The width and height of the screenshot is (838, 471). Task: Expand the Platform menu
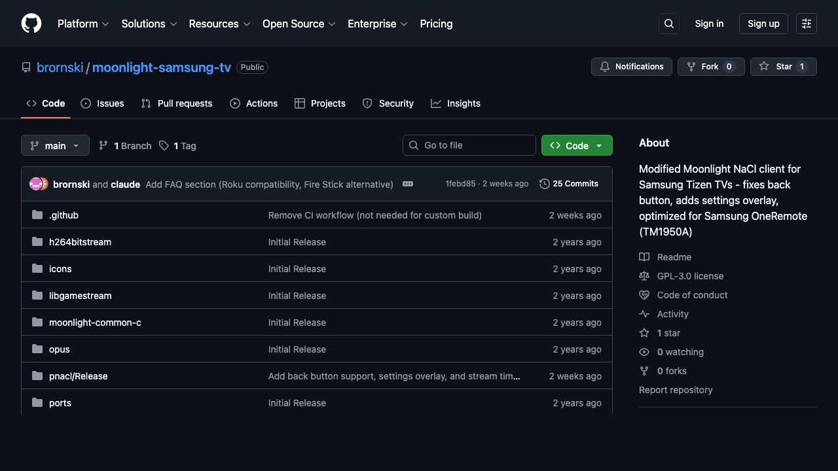[83, 24]
